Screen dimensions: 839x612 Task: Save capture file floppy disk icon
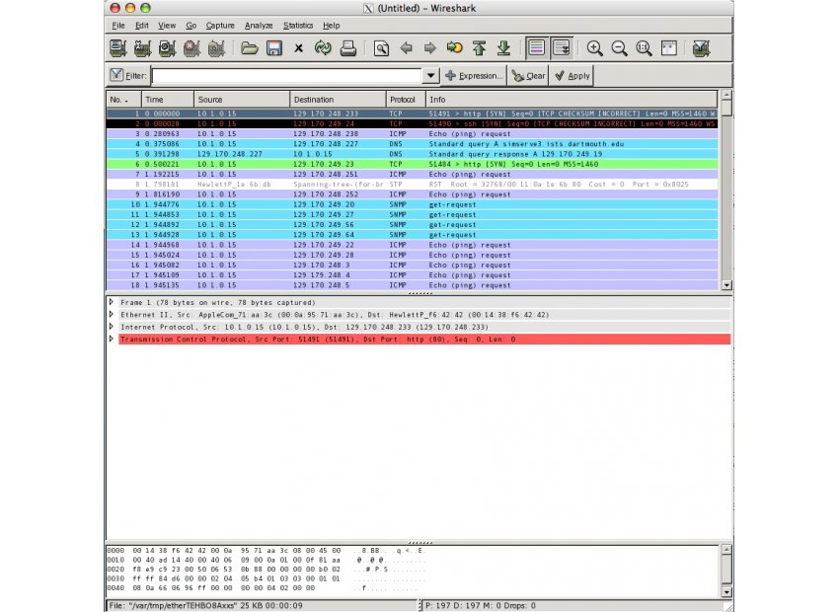tap(274, 48)
